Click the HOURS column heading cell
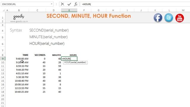 pyautogui.click(x=69, y=55)
